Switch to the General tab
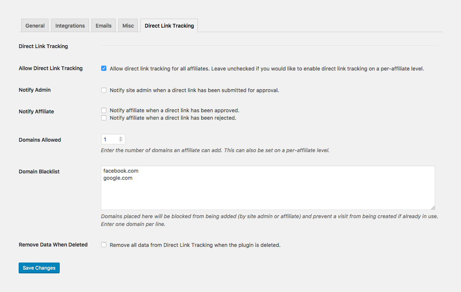Viewport: 461px width, 292px height. coord(34,25)
